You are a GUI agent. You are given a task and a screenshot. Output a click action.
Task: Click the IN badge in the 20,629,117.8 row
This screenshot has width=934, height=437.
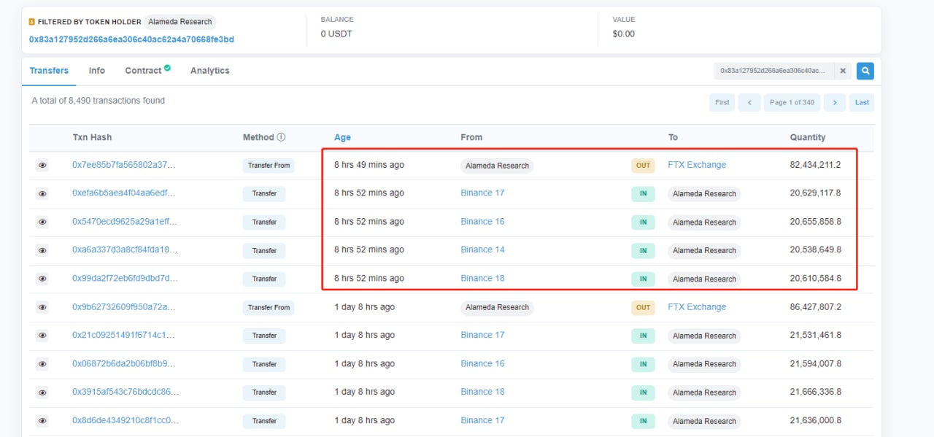click(643, 194)
